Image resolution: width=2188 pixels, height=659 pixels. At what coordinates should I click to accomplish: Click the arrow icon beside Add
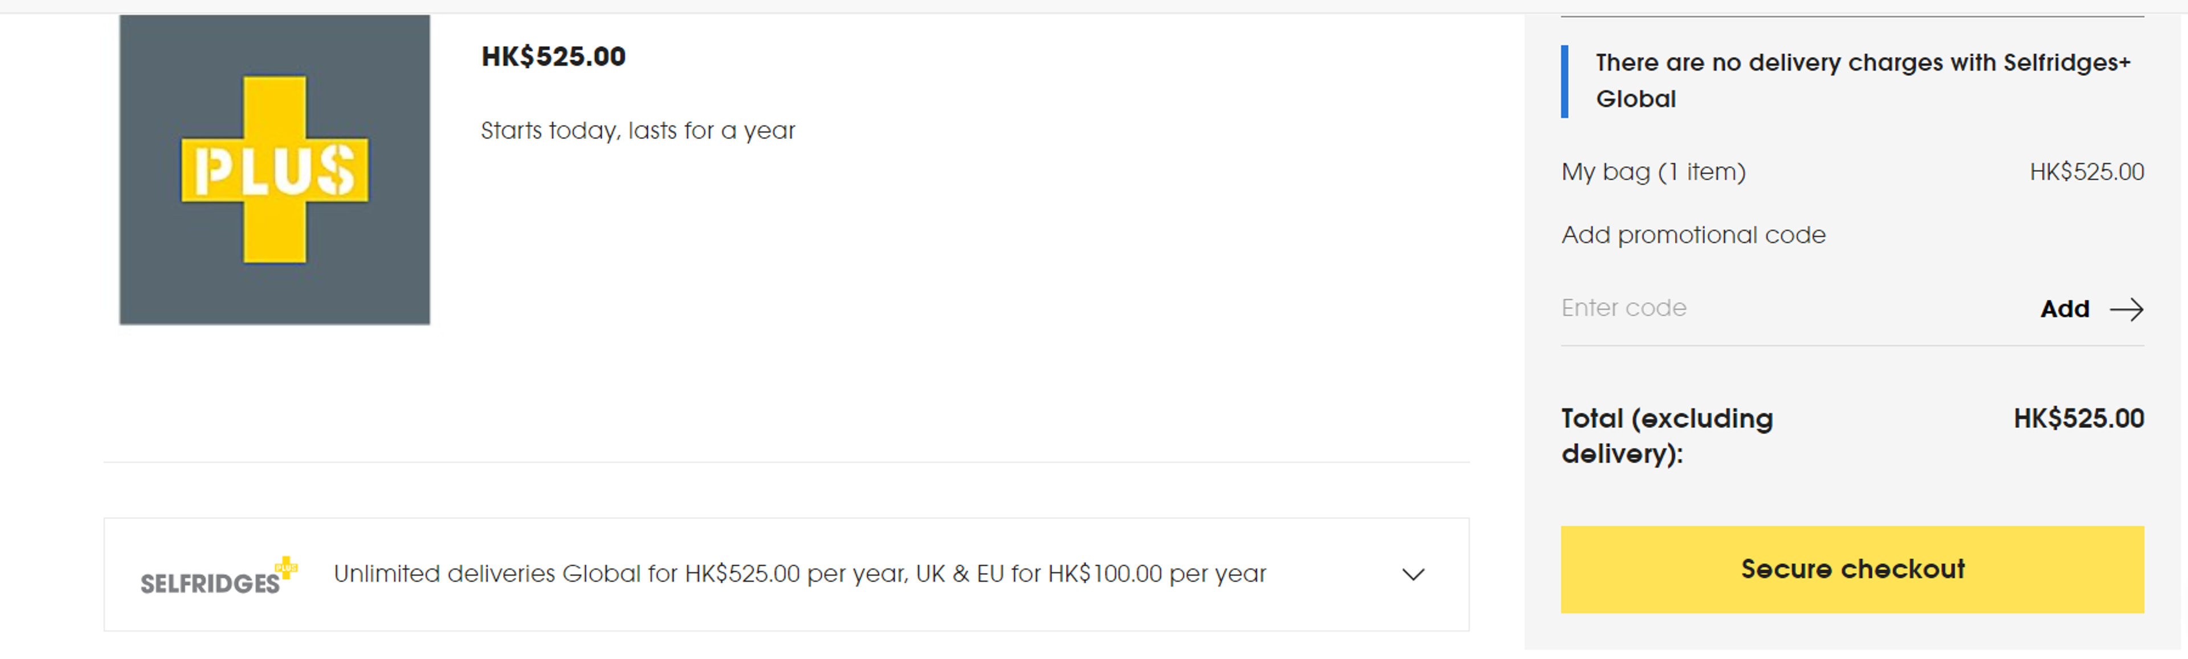[2126, 310]
